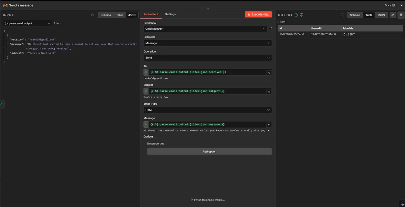Click the Execute step button
The image size is (405, 207).
(258, 14)
